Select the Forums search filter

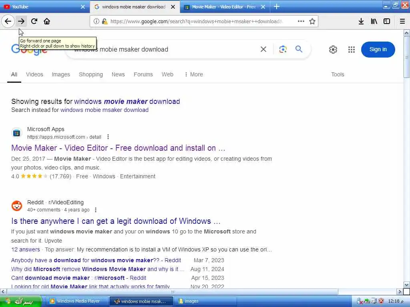(x=143, y=74)
